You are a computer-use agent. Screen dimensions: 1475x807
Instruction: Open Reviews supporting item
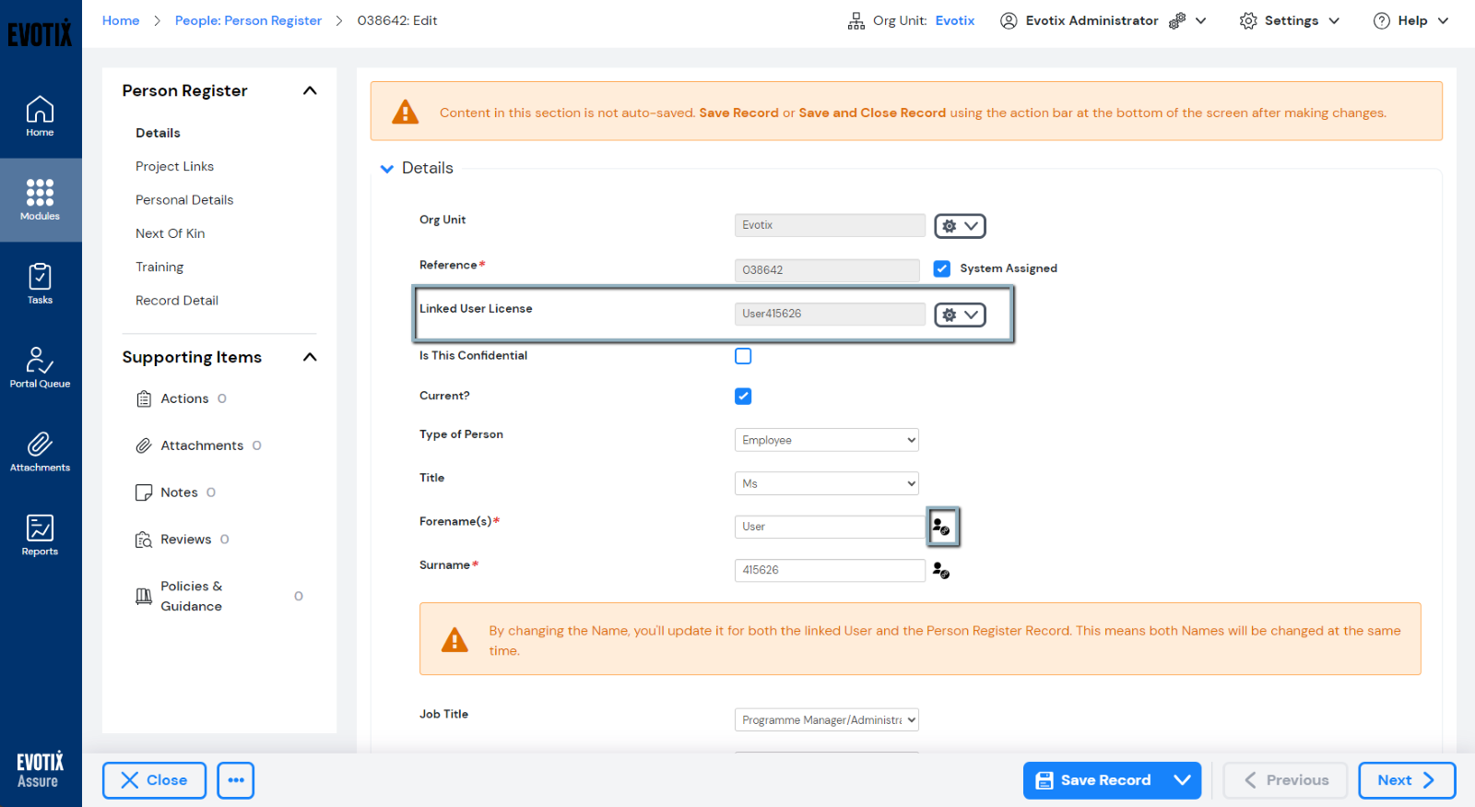coord(182,540)
